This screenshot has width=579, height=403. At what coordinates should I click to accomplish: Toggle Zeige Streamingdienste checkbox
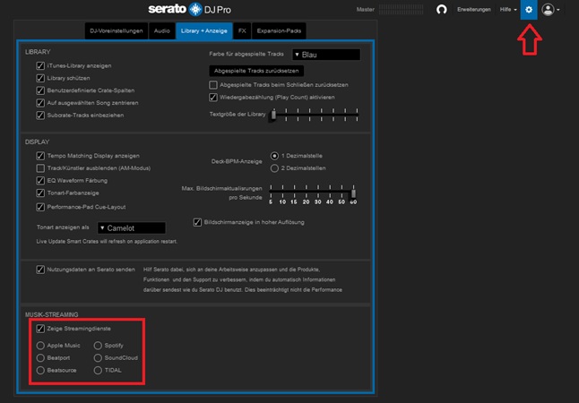tap(40, 329)
